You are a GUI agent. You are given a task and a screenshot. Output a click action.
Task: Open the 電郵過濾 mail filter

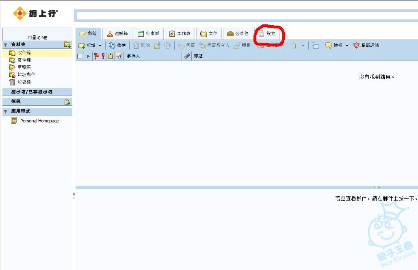[366, 46]
